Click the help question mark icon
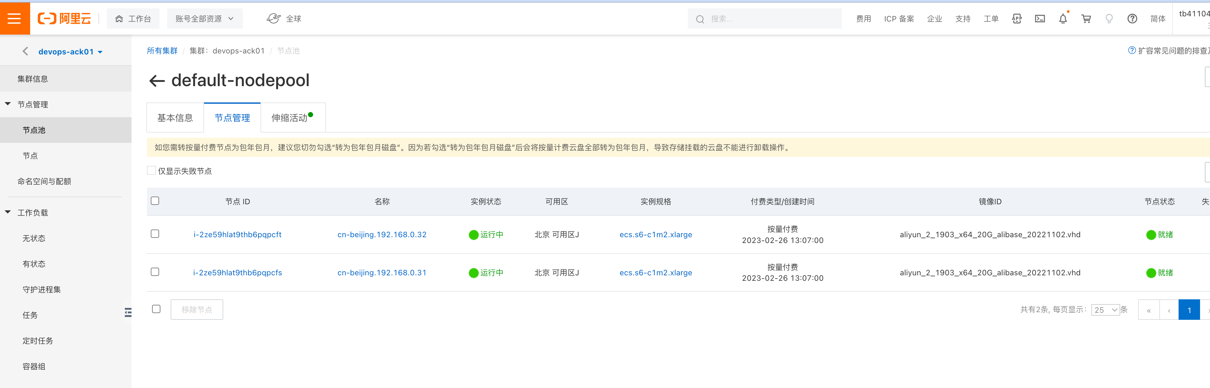Screen dimensions: 1210x388 tap(1132, 19)
